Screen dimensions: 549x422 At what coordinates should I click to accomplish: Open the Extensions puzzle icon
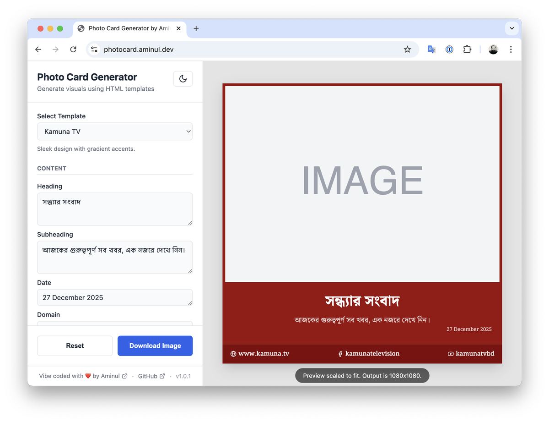467,49
